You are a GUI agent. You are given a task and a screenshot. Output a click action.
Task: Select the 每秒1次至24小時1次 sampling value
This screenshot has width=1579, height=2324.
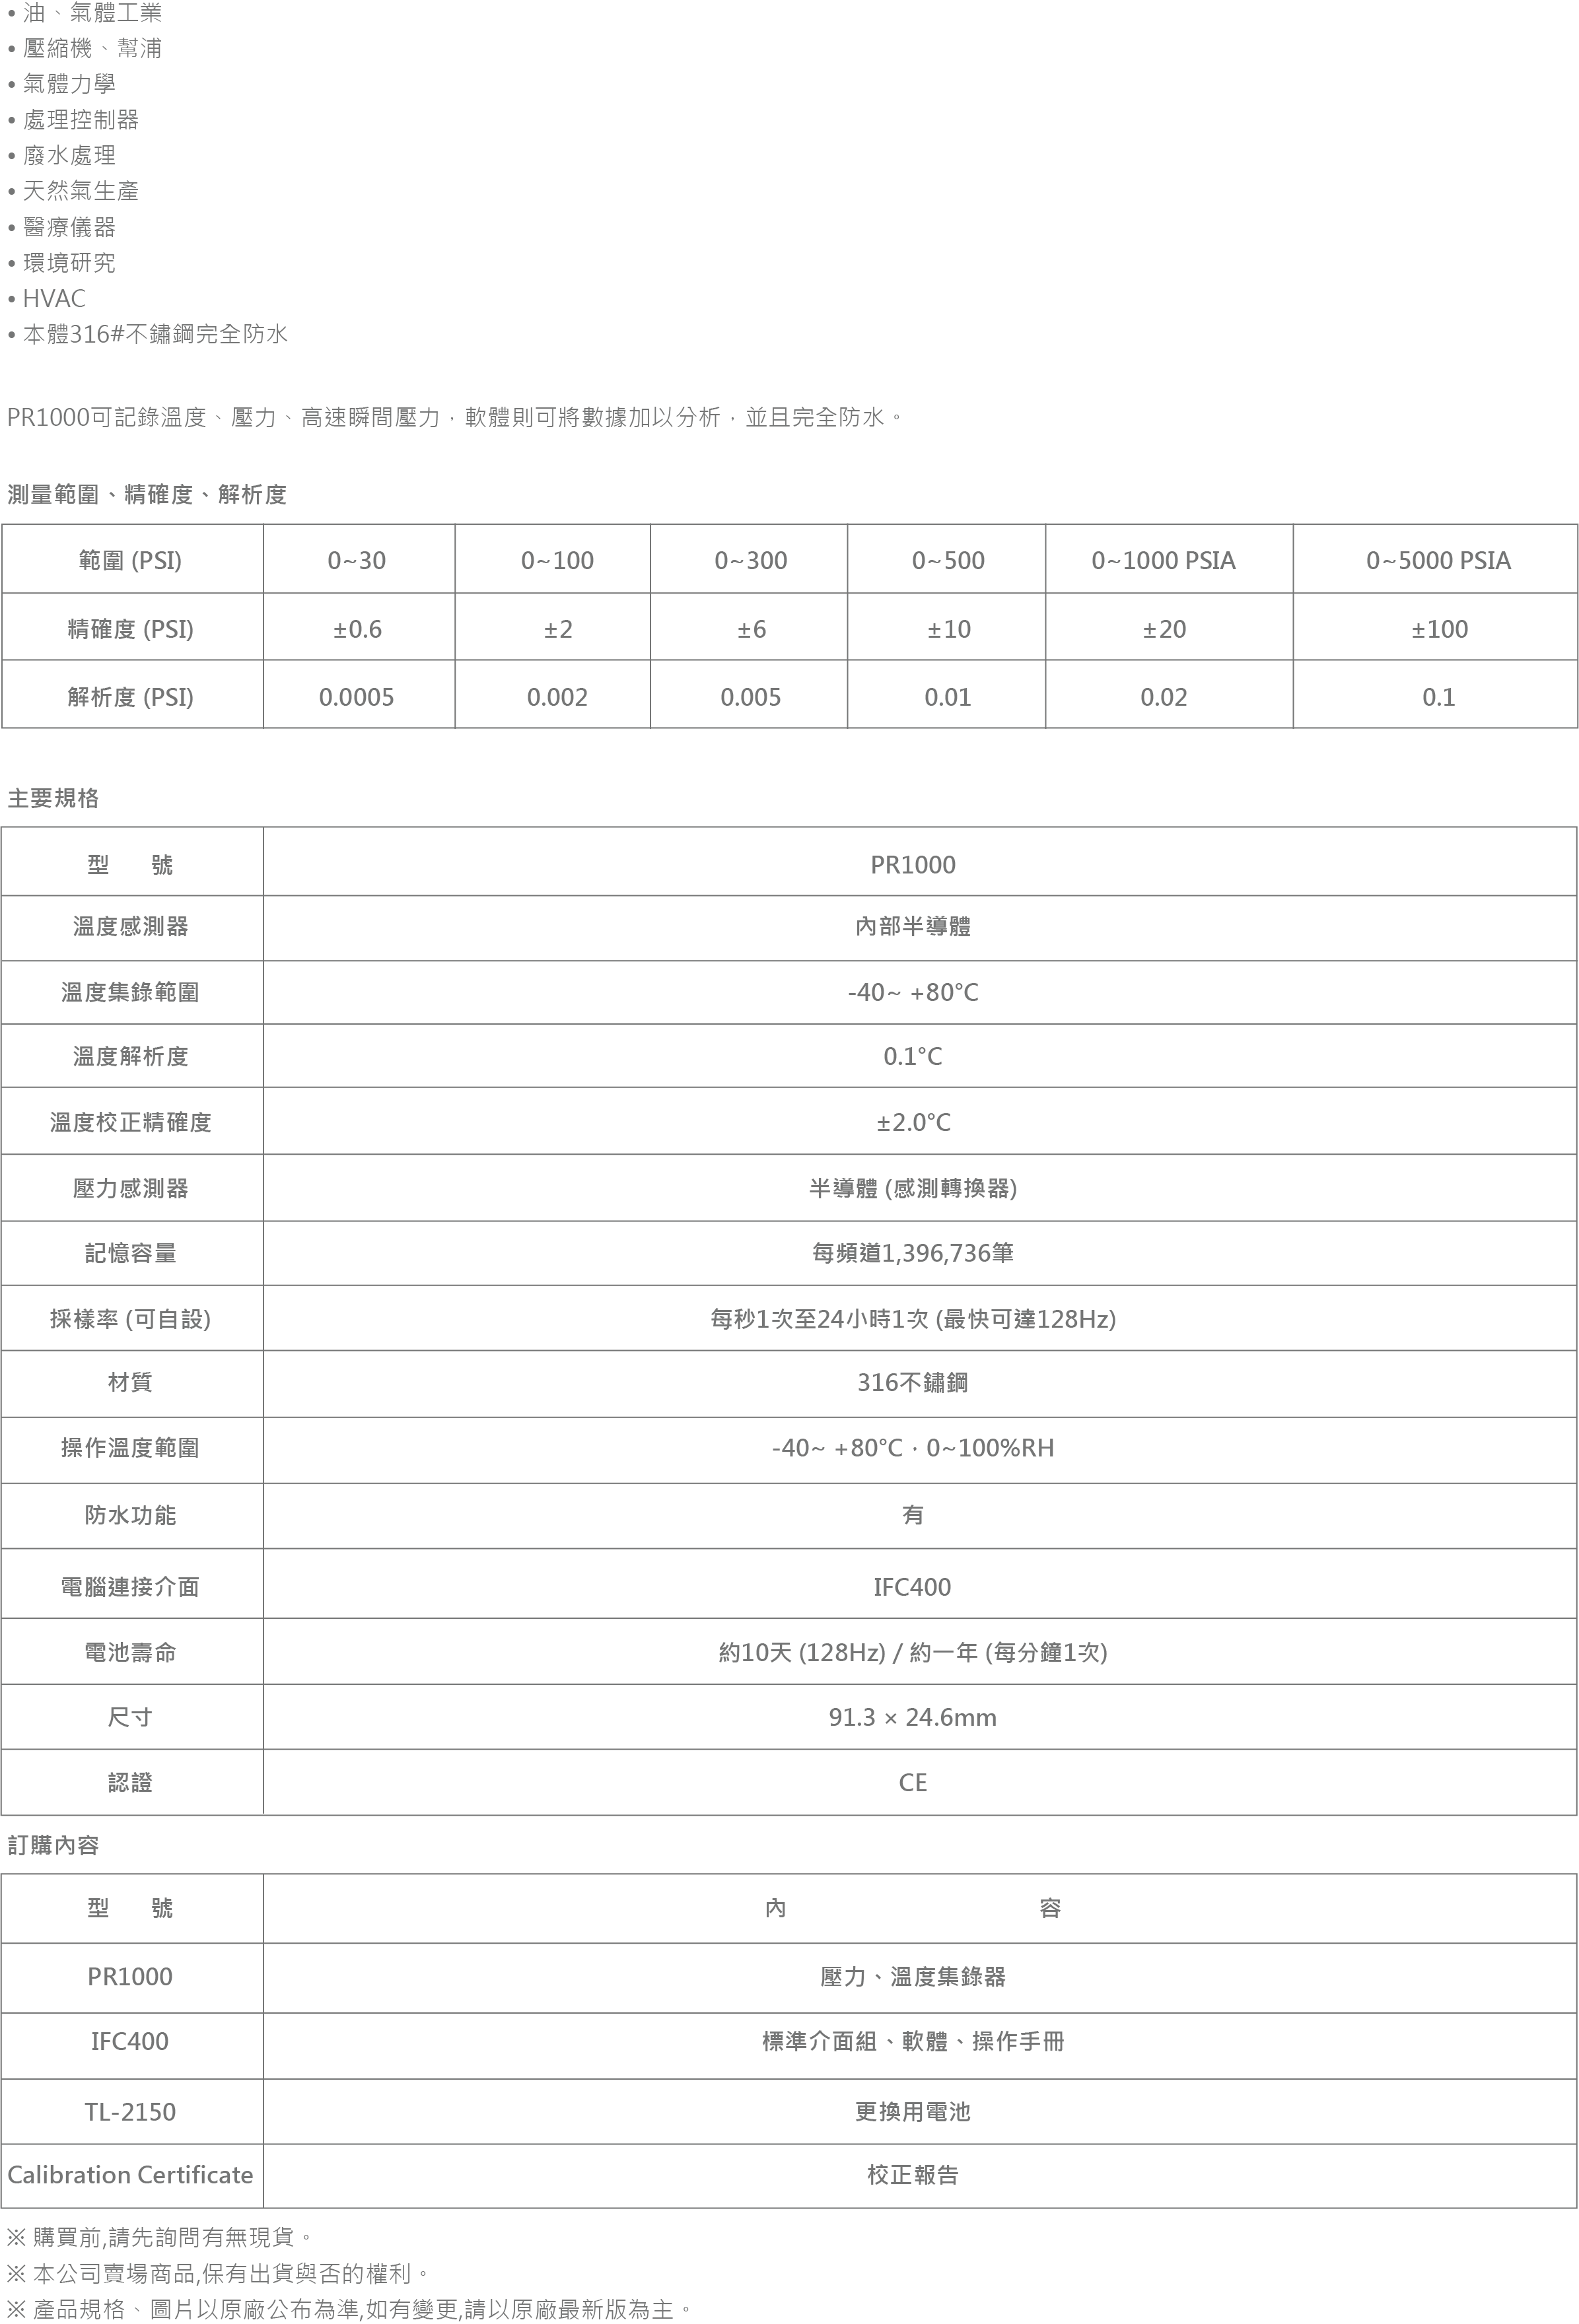coord(913,1319)
